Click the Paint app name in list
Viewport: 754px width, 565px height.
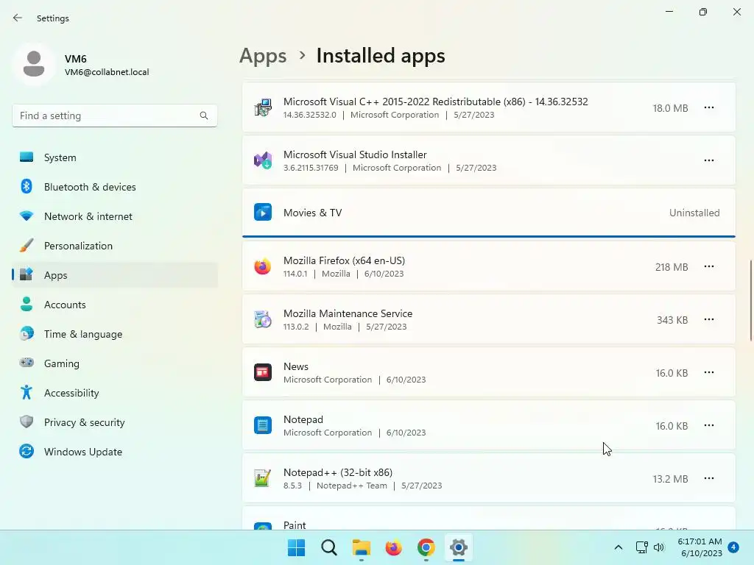point(295,525)
